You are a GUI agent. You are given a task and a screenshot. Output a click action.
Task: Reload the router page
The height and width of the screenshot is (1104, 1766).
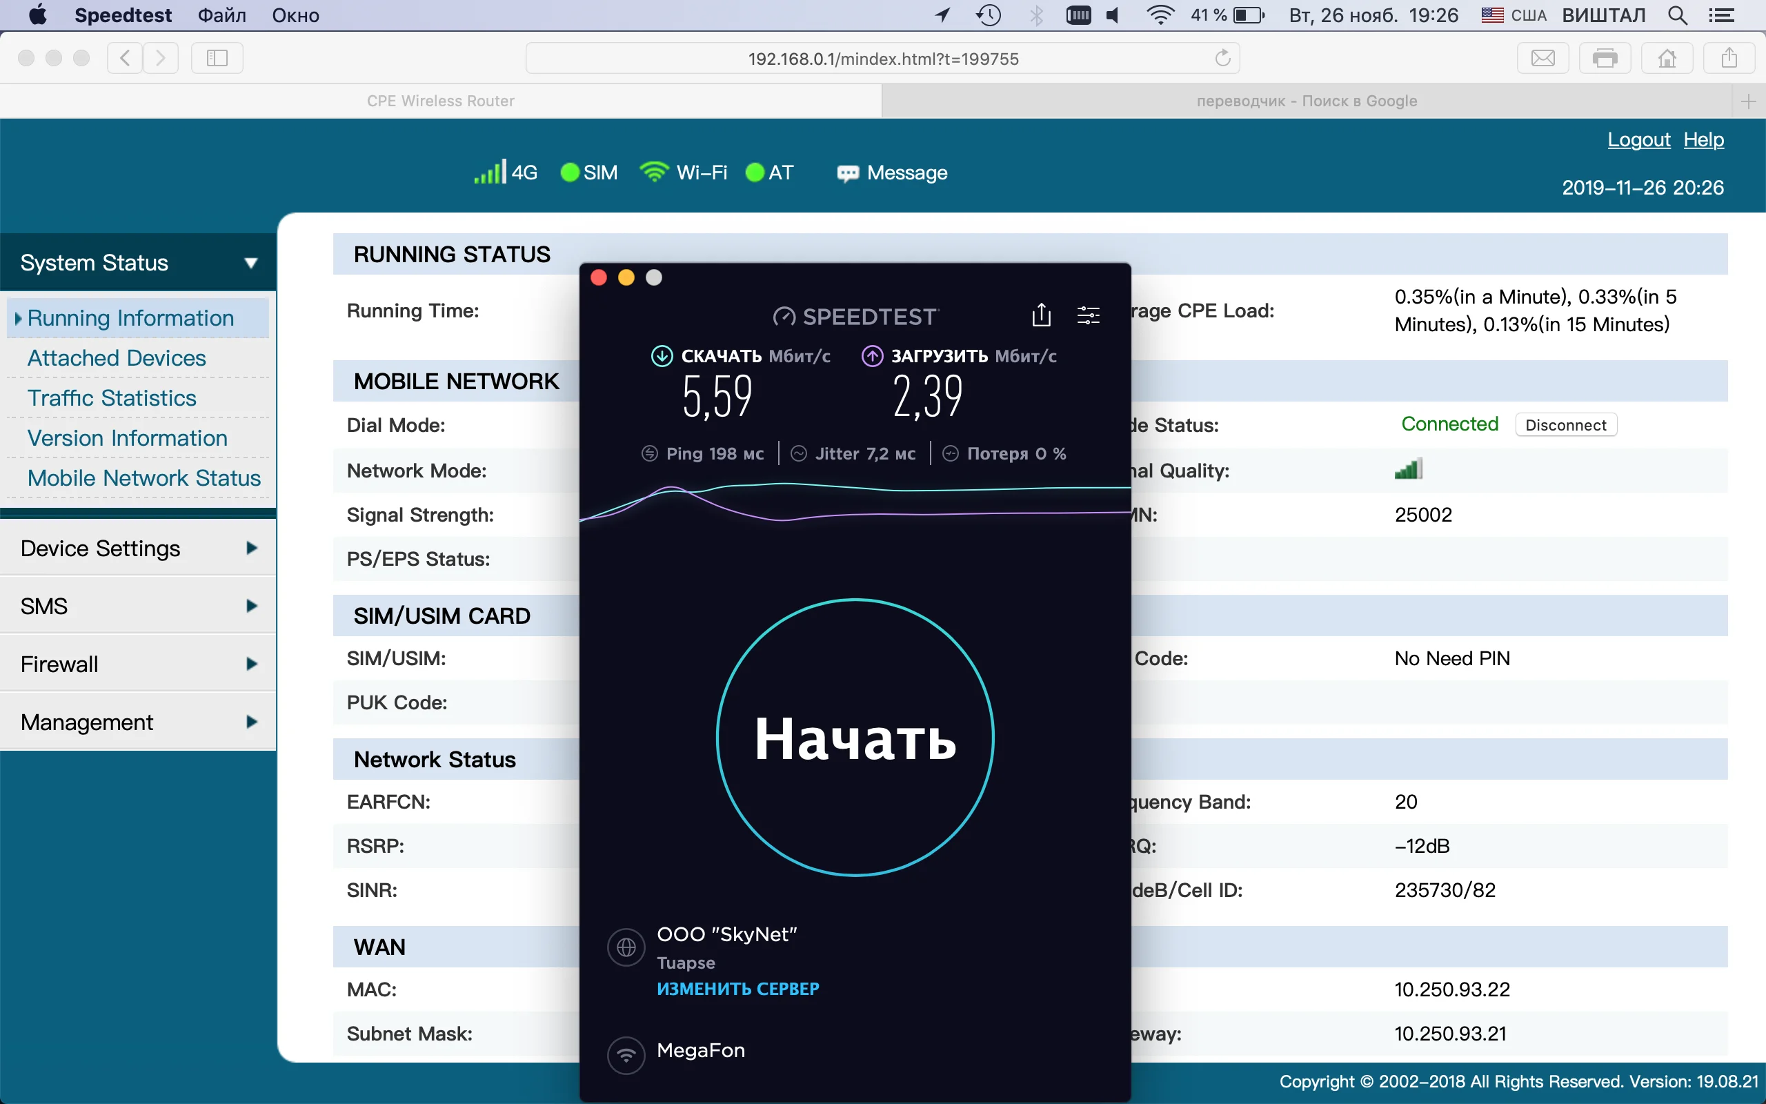point(1222,58)
